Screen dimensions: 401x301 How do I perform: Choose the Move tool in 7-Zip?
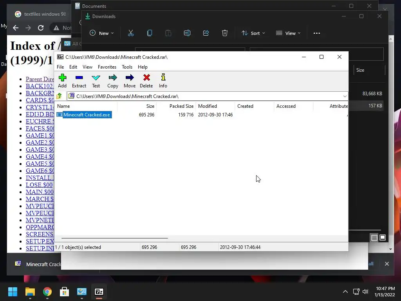(130, 81)
